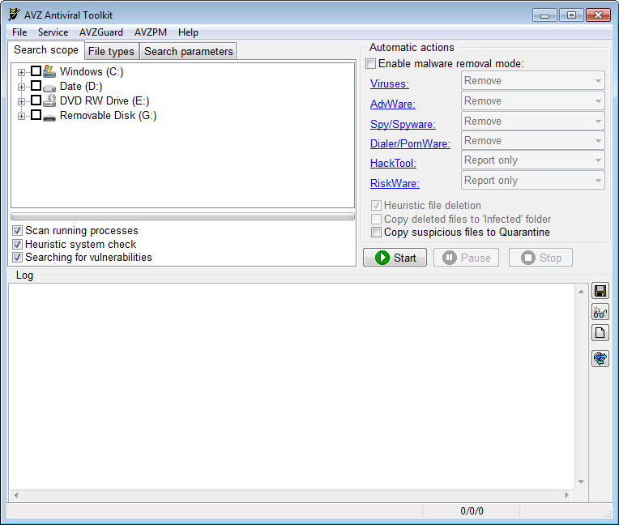619x525 pixels.
Task: Click the globe update icon beside the log
Action: coord(600,358)
